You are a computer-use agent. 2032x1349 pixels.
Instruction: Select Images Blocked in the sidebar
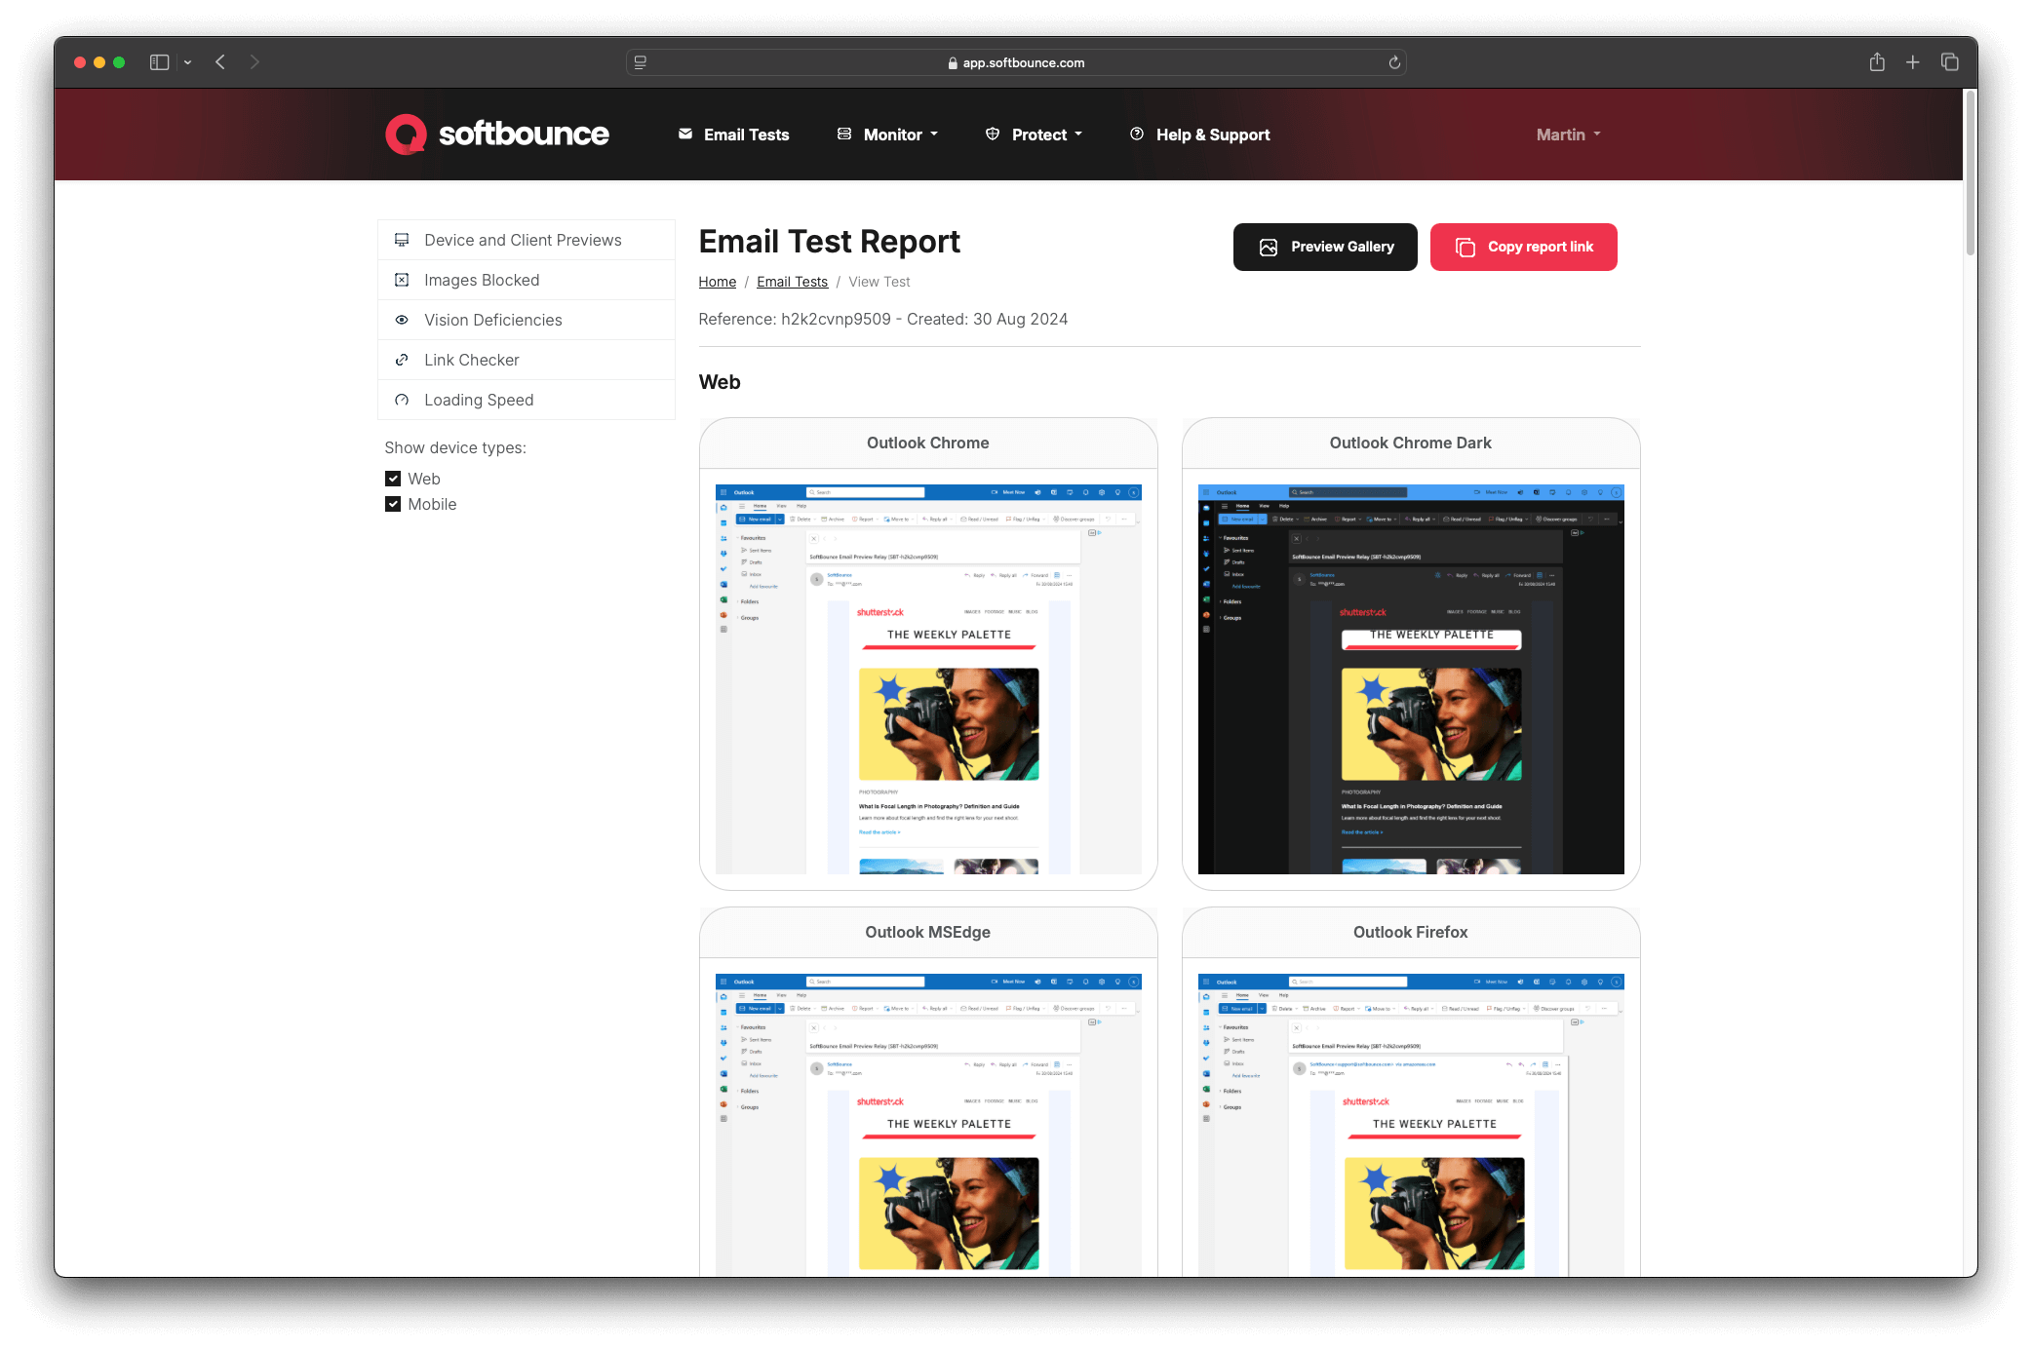coord(527,280)
